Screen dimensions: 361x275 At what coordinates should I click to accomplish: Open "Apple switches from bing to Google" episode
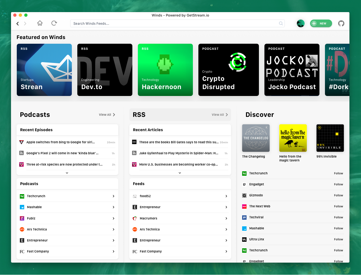(x=61, y=142)
